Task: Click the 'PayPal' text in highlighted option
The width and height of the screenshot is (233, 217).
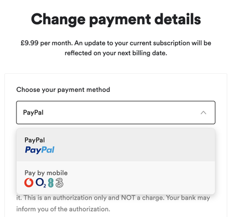Action: pyautogui.click(x=35, y=140)
